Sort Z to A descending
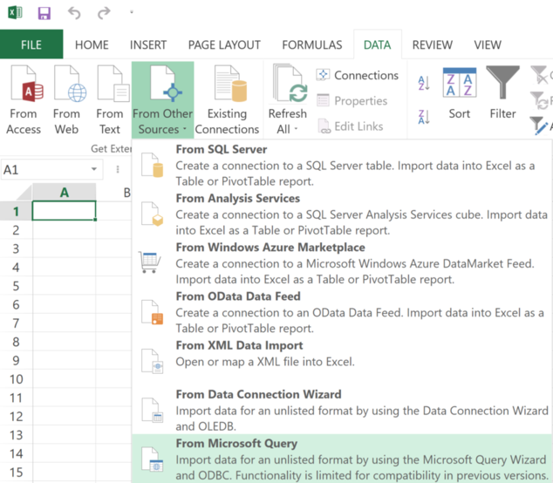Screen dimensions: 553x483 point(424,117)
